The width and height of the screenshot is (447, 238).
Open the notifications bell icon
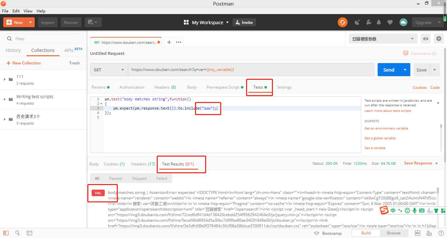[x=379, y=22]
